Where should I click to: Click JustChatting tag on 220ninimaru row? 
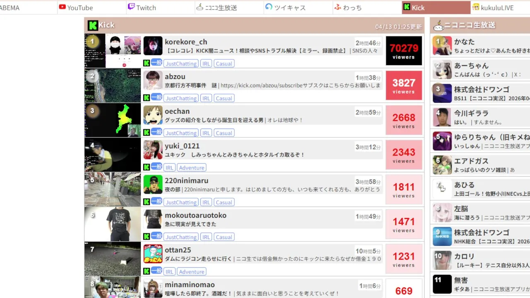[181, 202]
